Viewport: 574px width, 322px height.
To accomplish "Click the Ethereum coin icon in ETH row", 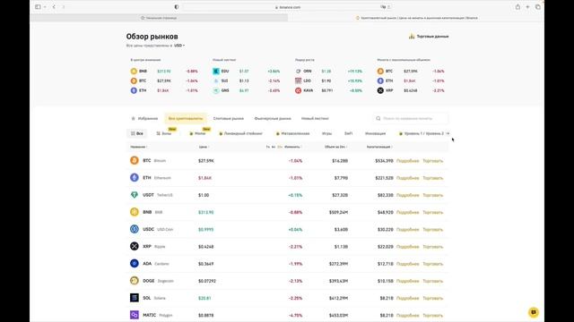I will point(135,177).
